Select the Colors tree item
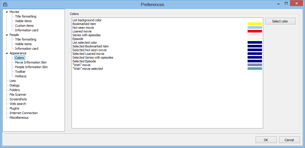This screenshot has height=148, width=305. tap(19, 58)
